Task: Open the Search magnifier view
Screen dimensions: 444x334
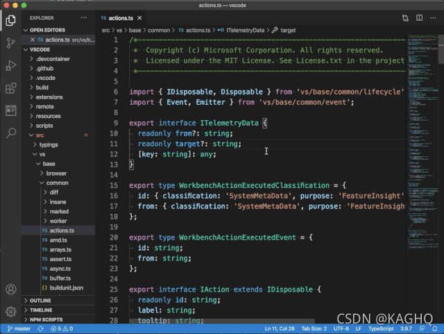Action: coord(11,133)
